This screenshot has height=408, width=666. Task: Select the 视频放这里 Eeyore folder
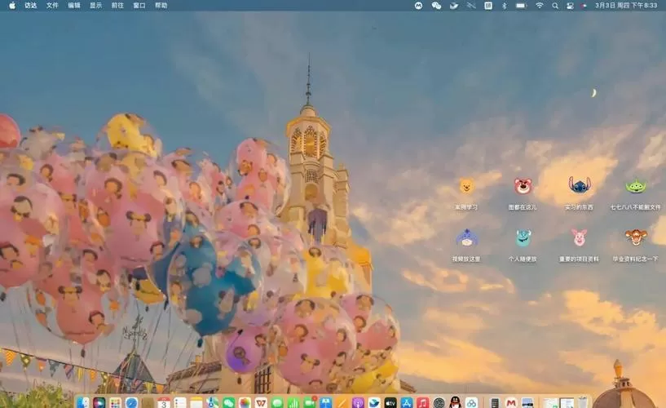pyautogui.click(x=466, y=246)
